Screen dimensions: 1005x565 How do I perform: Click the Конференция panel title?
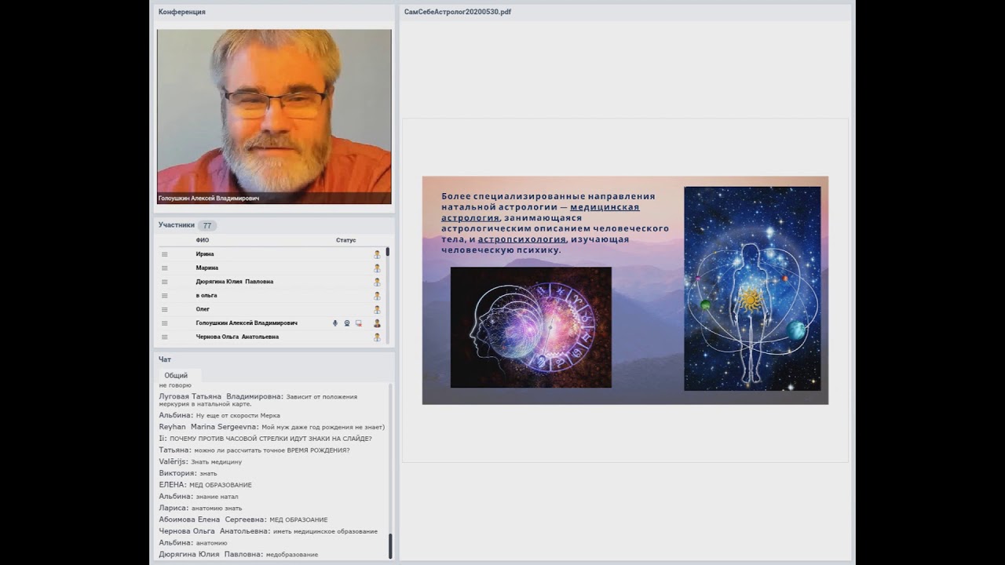point(182,12)
